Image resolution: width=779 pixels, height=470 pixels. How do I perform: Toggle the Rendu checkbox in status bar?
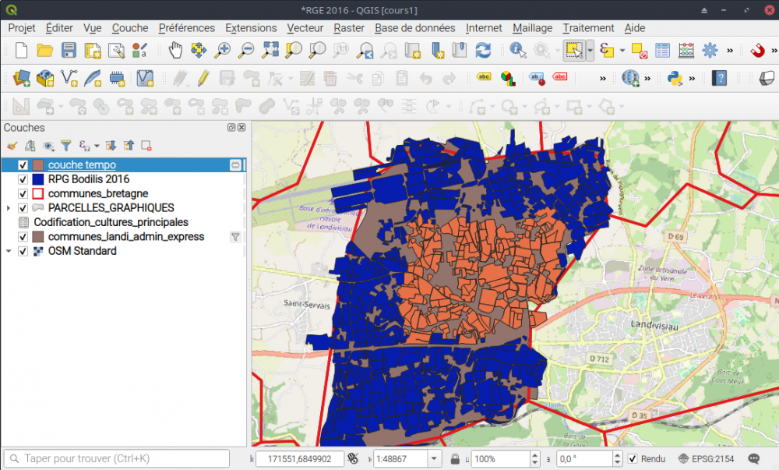pos(633,459)
